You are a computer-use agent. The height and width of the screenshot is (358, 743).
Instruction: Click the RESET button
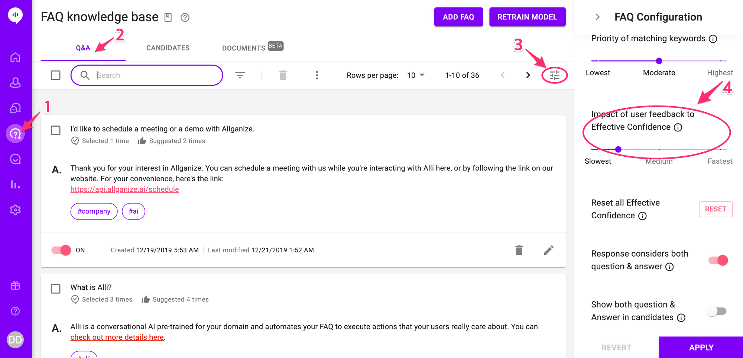point(716,209)
